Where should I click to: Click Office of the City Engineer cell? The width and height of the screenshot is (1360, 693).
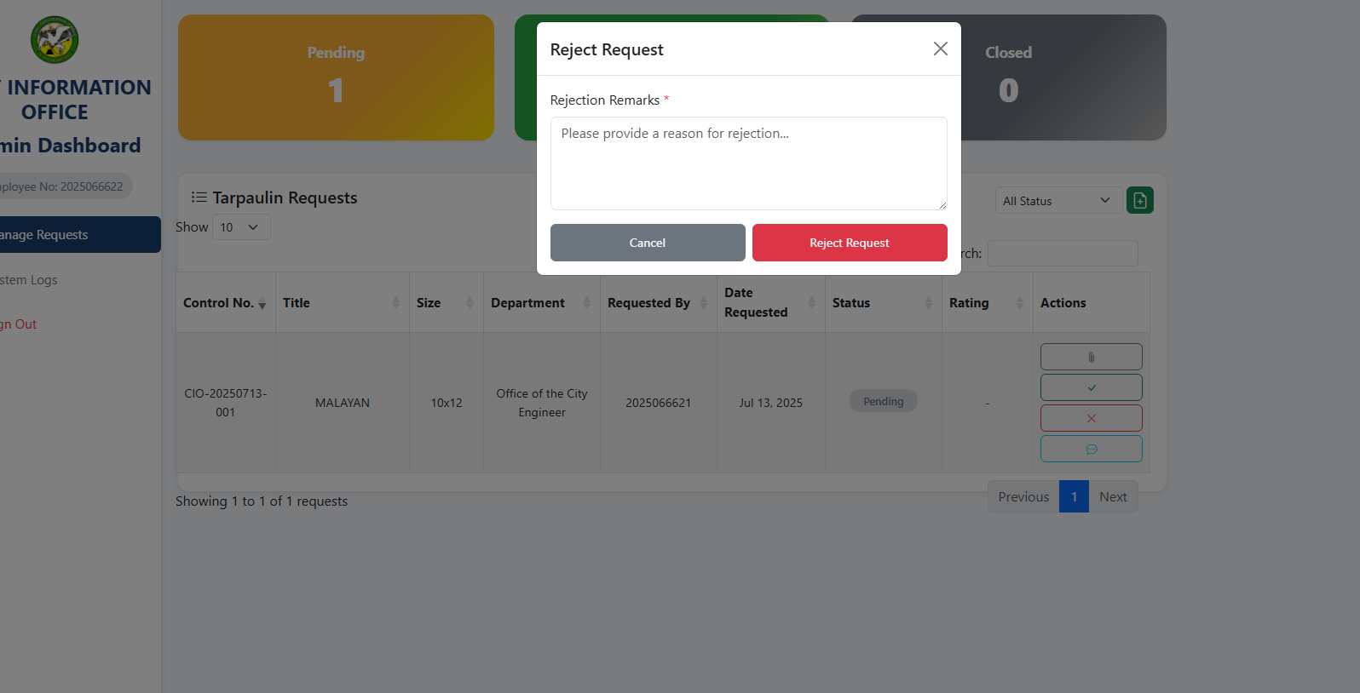(542, 403)
